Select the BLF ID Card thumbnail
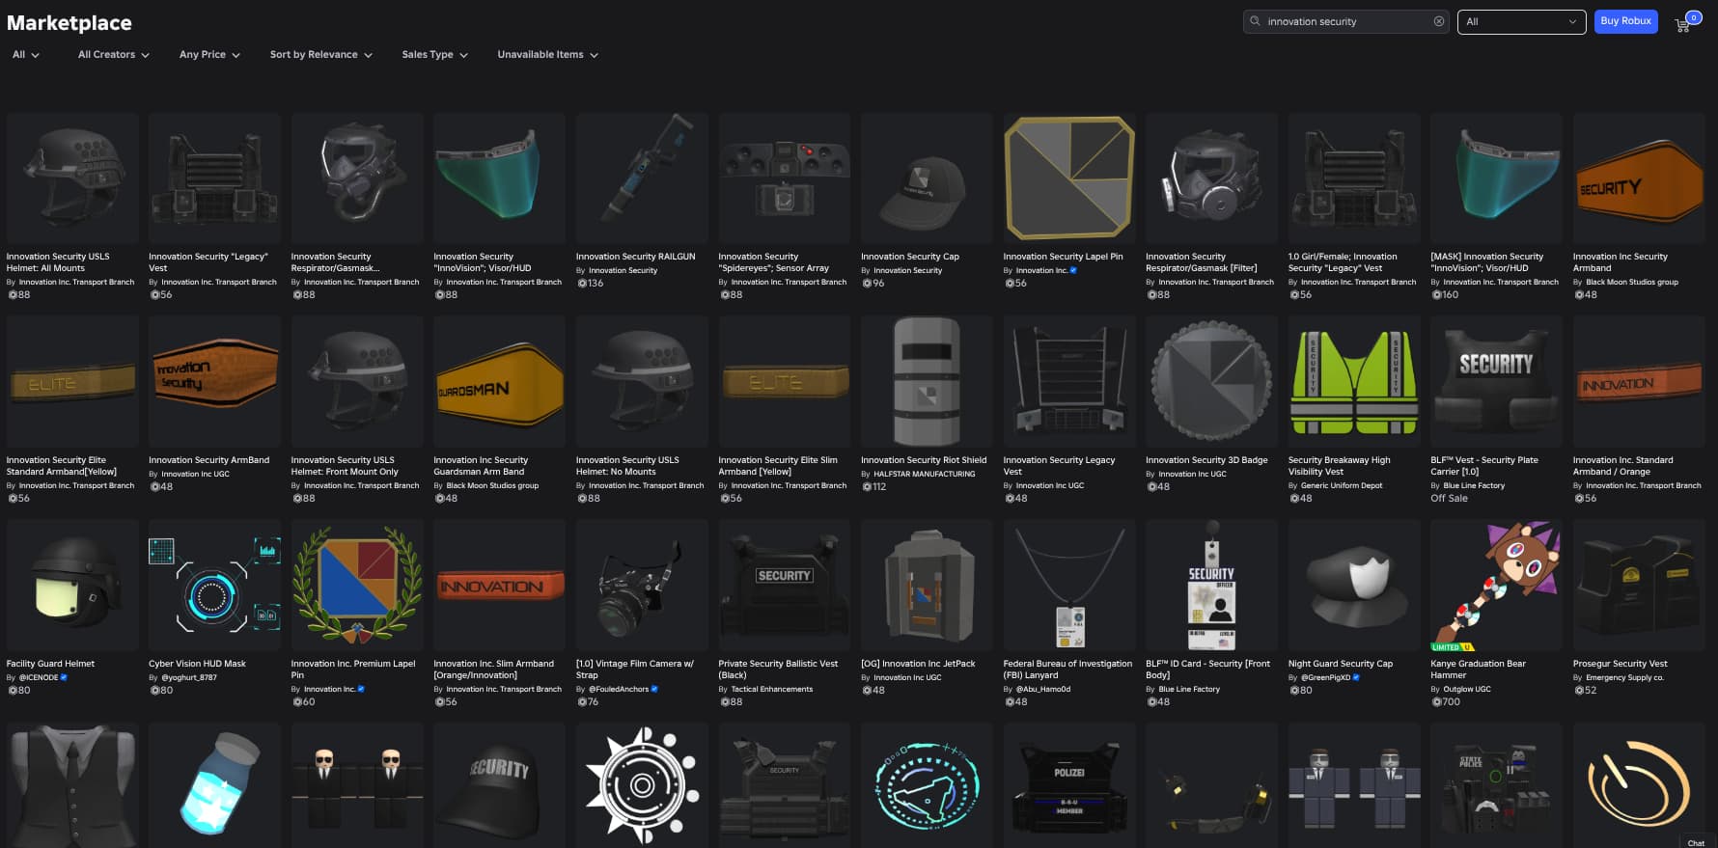This screenshot has width=1718, height=848. (x=1211, y=586)
